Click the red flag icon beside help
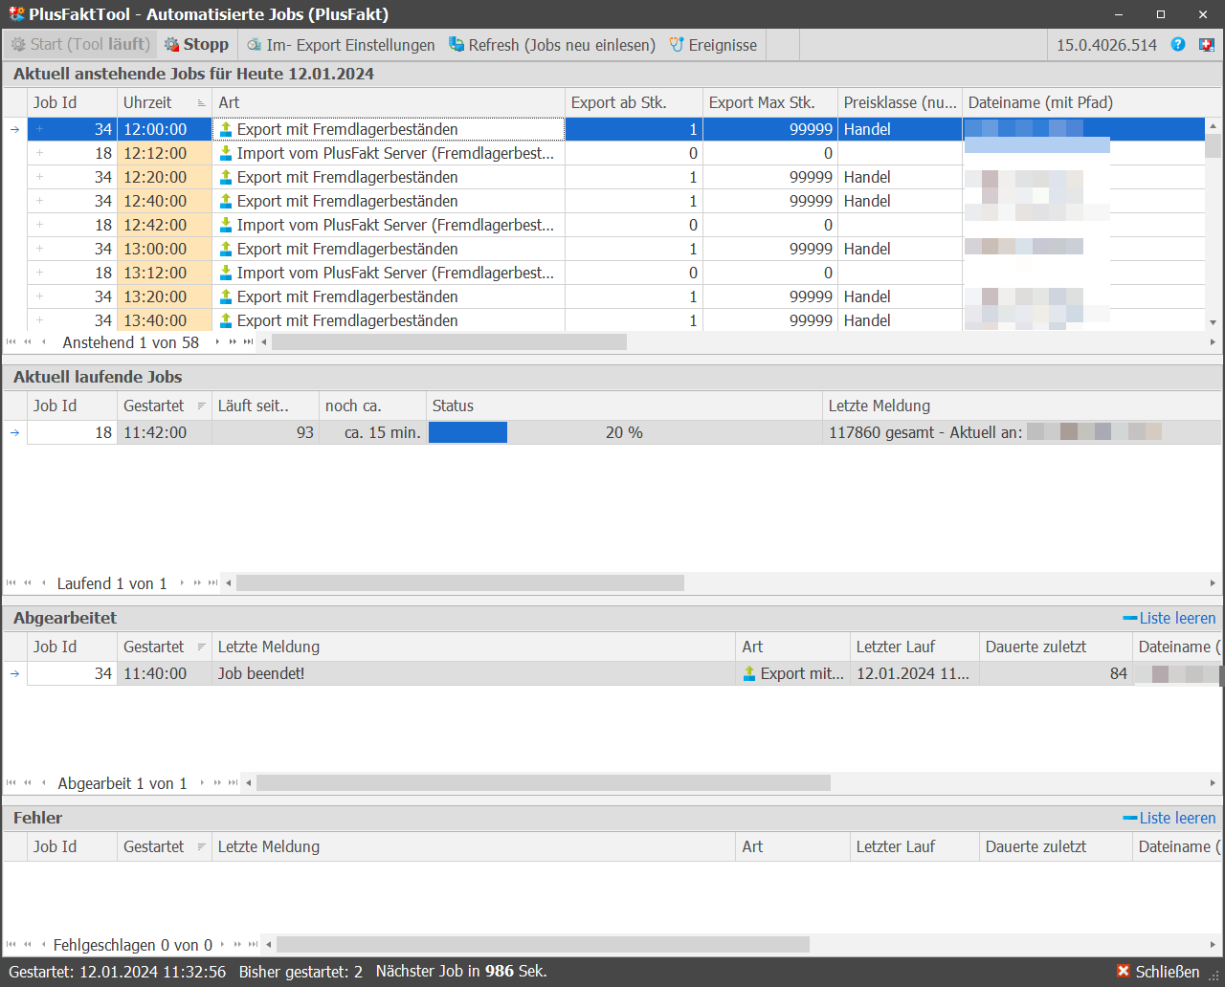1225x987 pixels. coord(1206,44)
